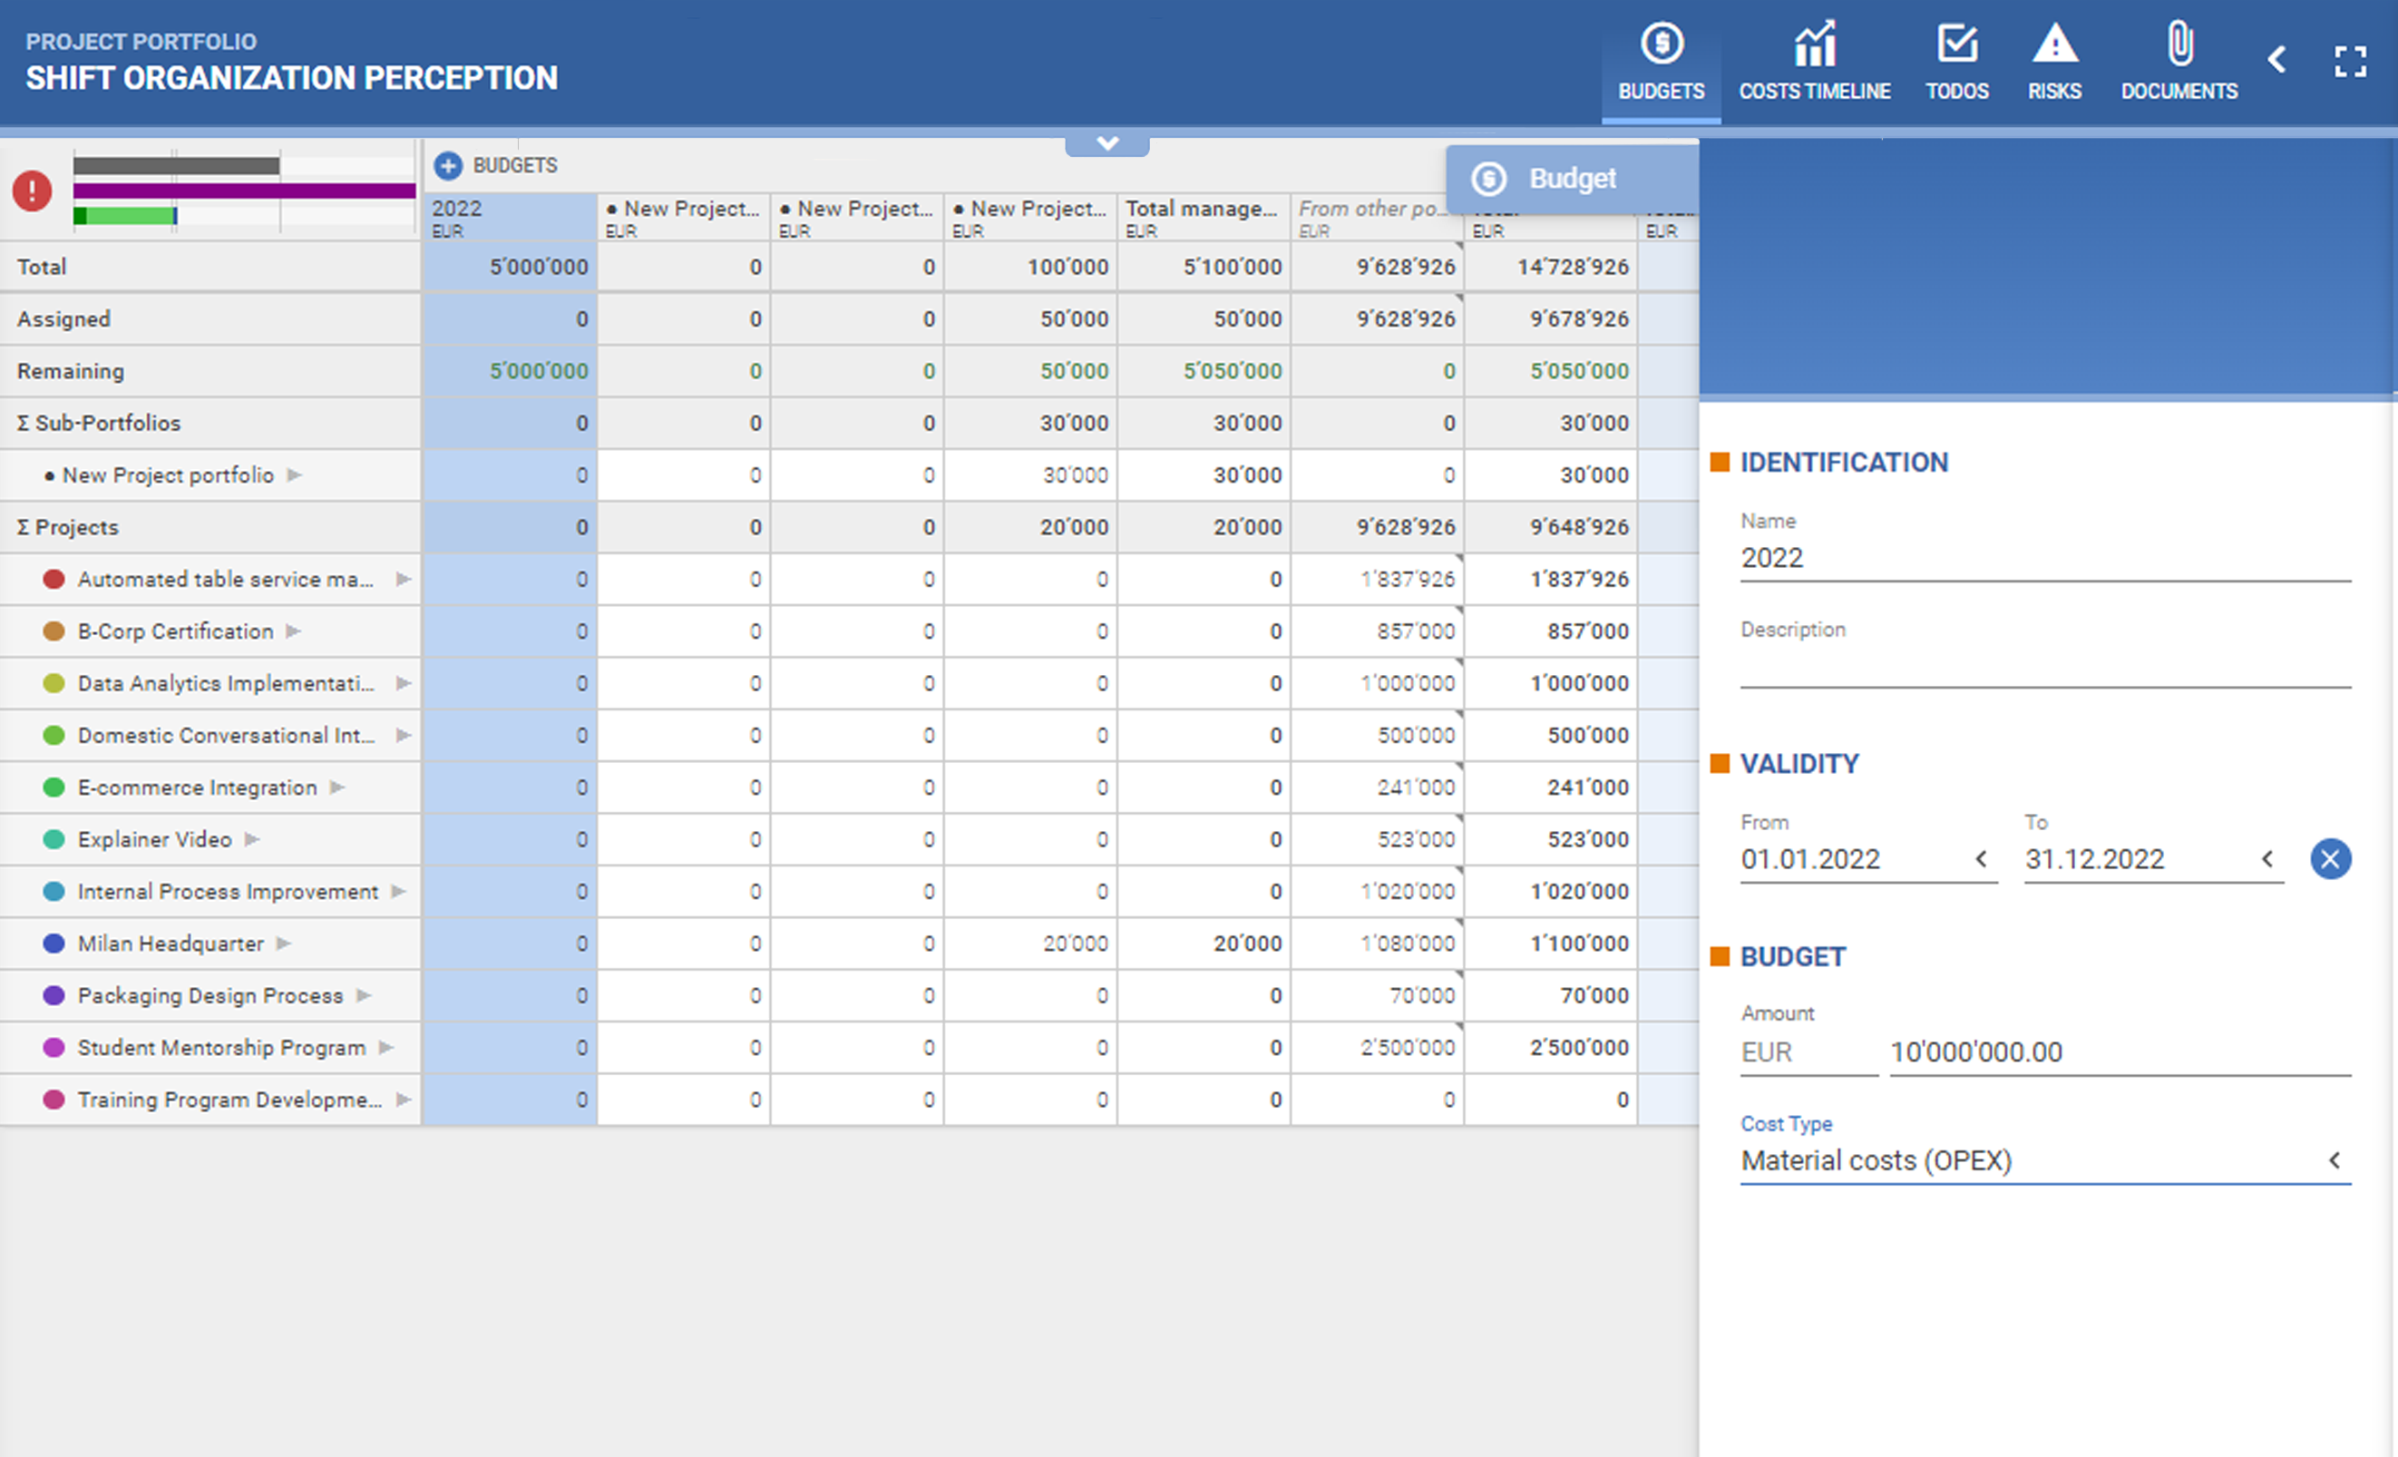Click Total cell 14'728'926
This screenshot has width=2398, height=1457.
pos(1551,267)
